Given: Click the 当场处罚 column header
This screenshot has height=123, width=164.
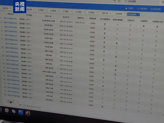Looking at the screenshot, I should pyautogui.click(x=131, y=20).
